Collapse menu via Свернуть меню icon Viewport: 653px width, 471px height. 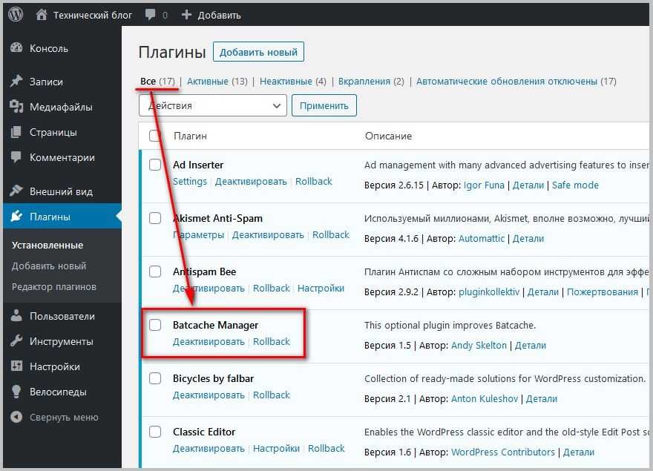tap(16, 417)
